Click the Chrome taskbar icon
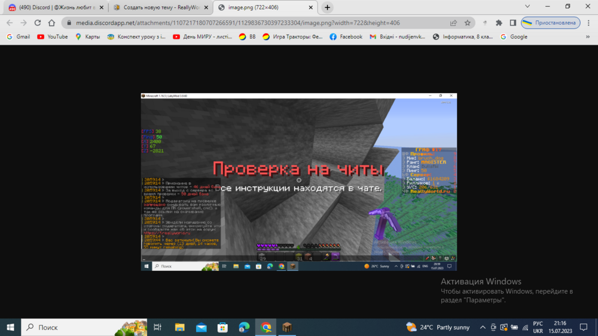 266,327
